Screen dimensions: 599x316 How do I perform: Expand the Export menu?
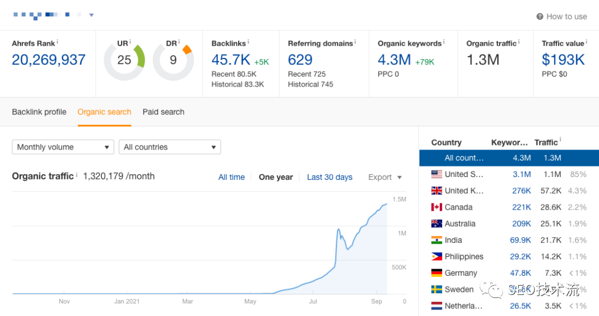pos(385,177)
